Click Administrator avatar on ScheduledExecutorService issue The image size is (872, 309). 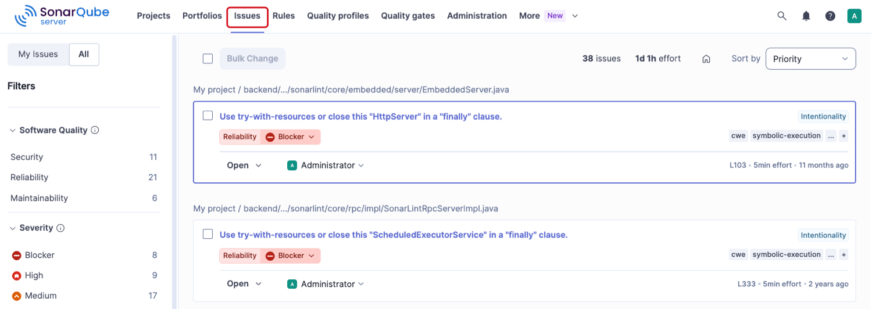[292, 284]
